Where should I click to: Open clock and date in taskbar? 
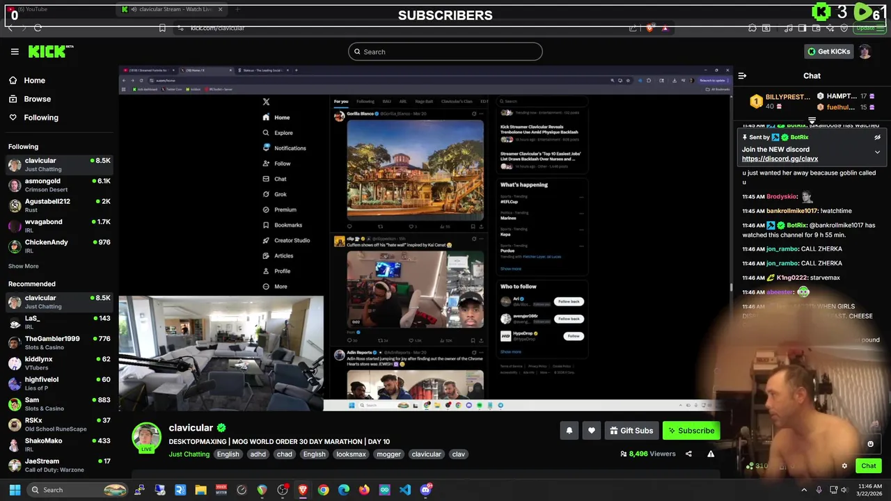pos(870,490)
